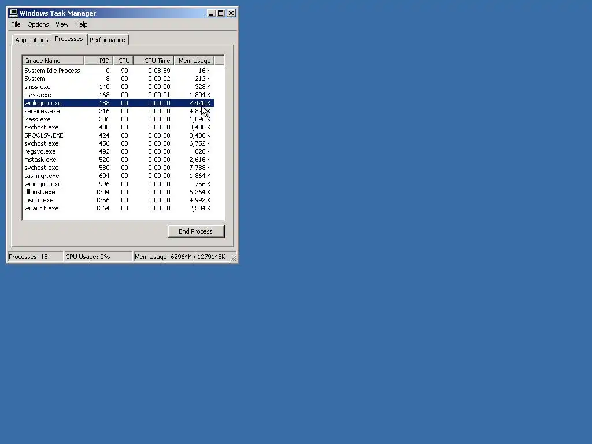Click the Processes: 18 status bar entry
Image resolution: width=592 pixels, height=444 pixels.
click(x=35, y=257)
